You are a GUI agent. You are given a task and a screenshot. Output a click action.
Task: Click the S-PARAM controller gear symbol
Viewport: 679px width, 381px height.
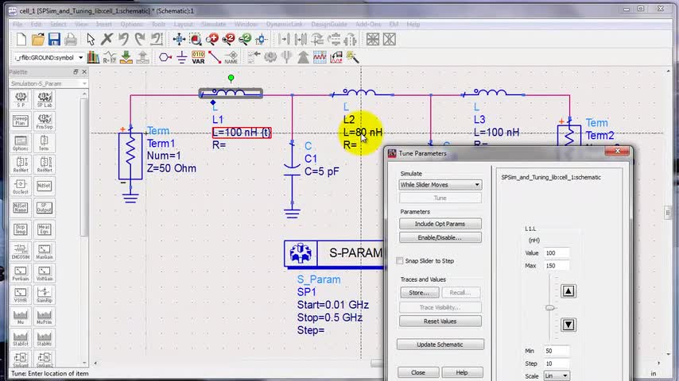[301, 253]
